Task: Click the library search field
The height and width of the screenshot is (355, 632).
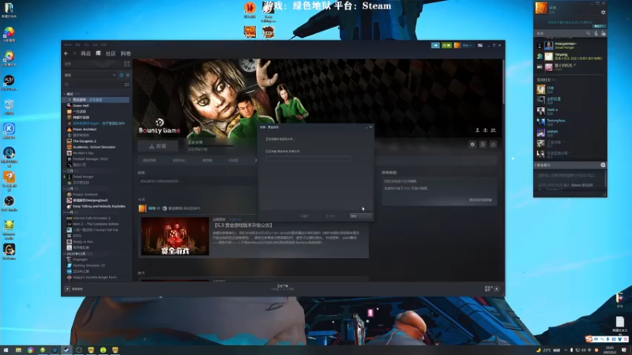Action: [93, 84]
